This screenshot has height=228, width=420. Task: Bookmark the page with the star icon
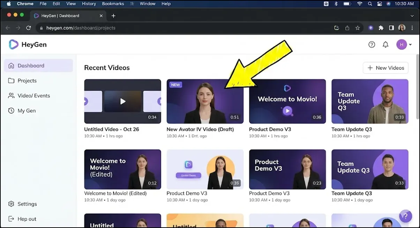pyautogui.click(x=358, y=28)
